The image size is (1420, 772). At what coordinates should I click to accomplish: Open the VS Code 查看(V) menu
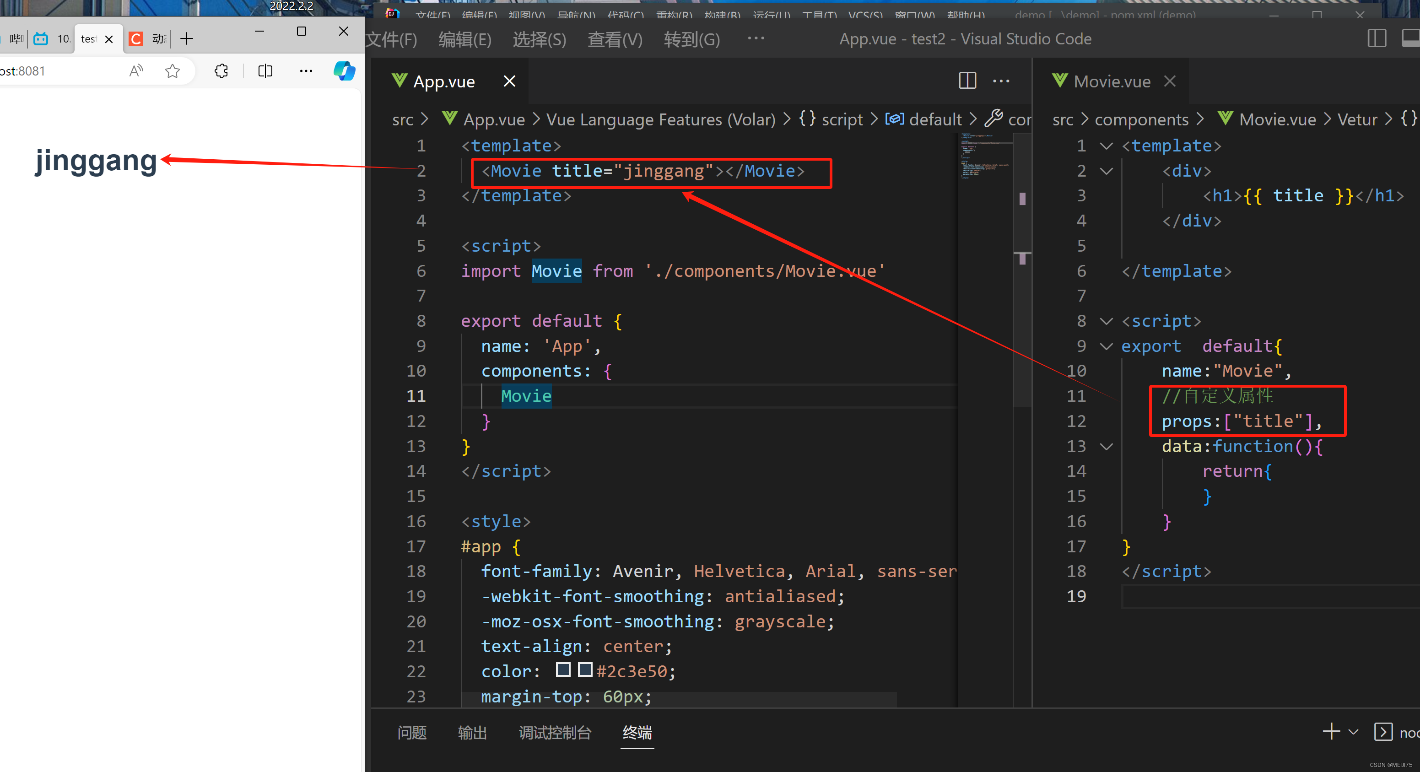point(615,39)
